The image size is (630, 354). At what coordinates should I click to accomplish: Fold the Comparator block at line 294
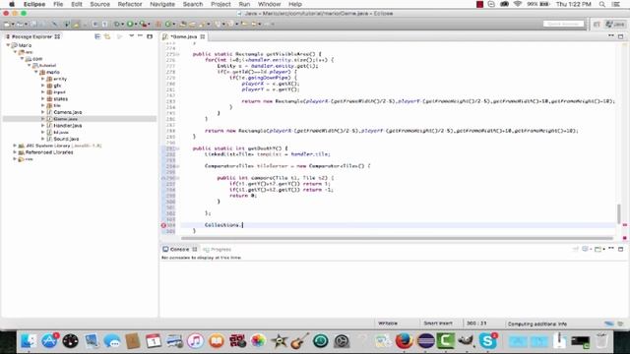pyautogui.click(x=178, y=166)
